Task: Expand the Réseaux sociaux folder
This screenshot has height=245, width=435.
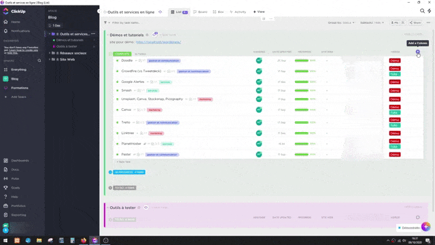Action: 50,53
